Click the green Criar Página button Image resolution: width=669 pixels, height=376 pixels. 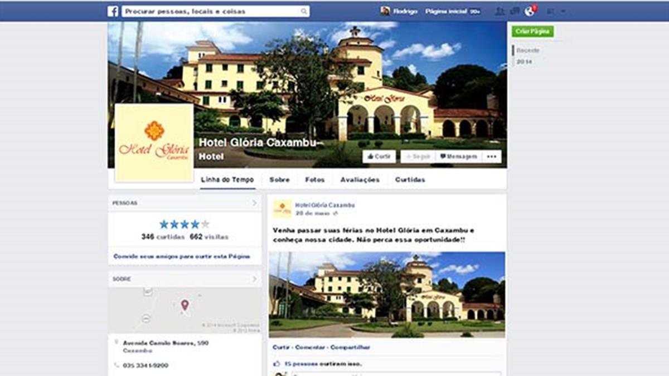click(x=533, y=32)
